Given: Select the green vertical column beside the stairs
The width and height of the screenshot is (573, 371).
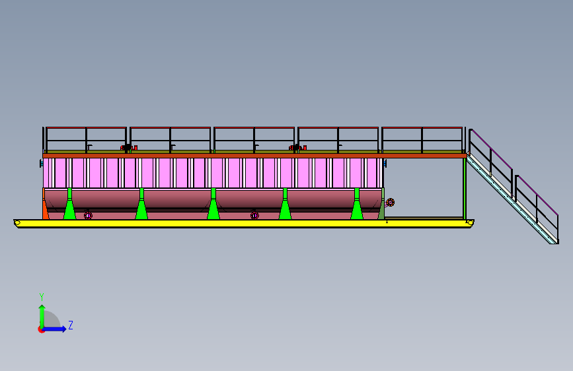Looking at the screenshot, I should point(465,188).
